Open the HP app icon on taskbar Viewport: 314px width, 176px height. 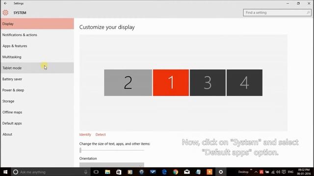[x=141, y=172]
